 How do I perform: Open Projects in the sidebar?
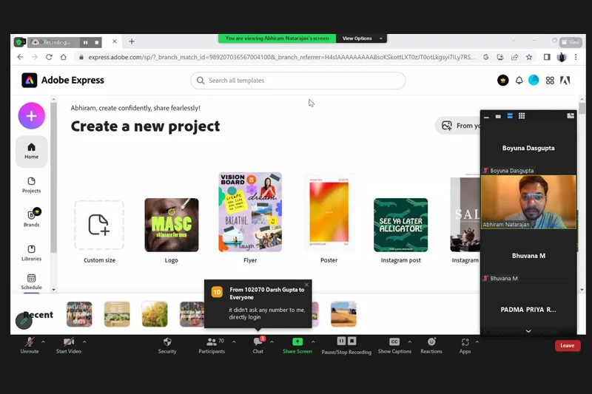tap(31, 185)
